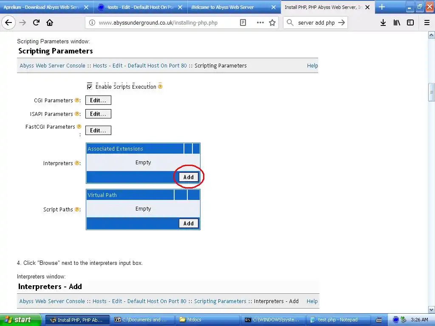Click help icon next to ISAPI Parameters
This screenshot has width=435, height=326.
click(x=77, y=114)
